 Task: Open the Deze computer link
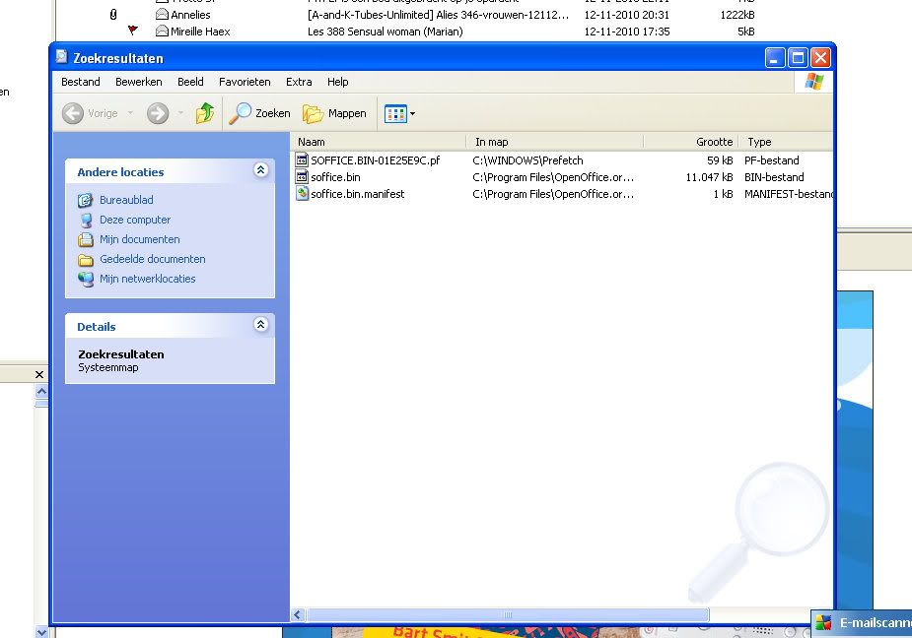[135, 220]
